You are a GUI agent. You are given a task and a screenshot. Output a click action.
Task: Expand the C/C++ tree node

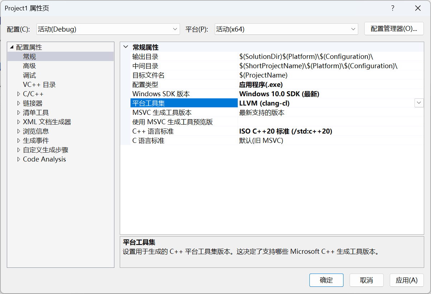pyautogui.click(x=19, y=94)
